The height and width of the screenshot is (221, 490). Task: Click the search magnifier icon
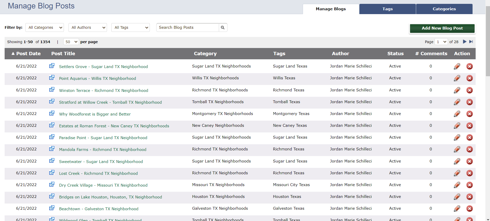223,27
